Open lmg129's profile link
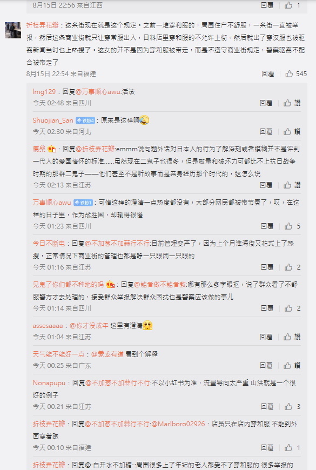The width and height of the screenshot is (316, 470). click(x=44, y=92)
